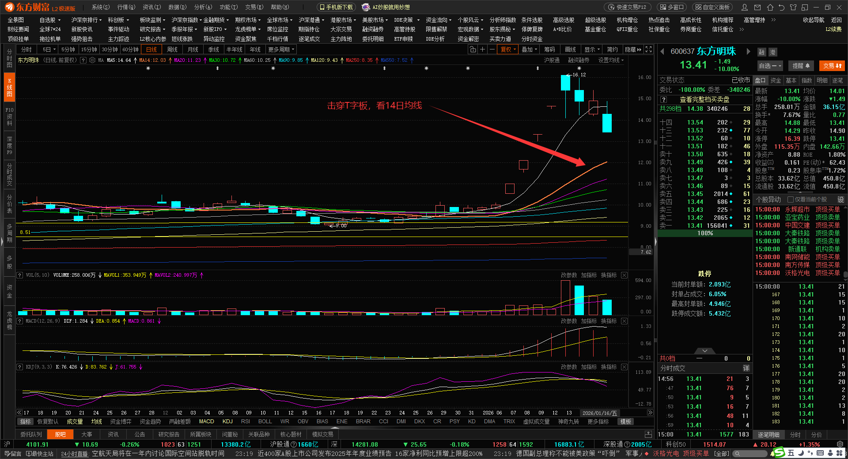The height and width of the screenshot is (459, 848).
Task: Expand the 设置均线 dropdown
Action: click(x=611, y=60)
